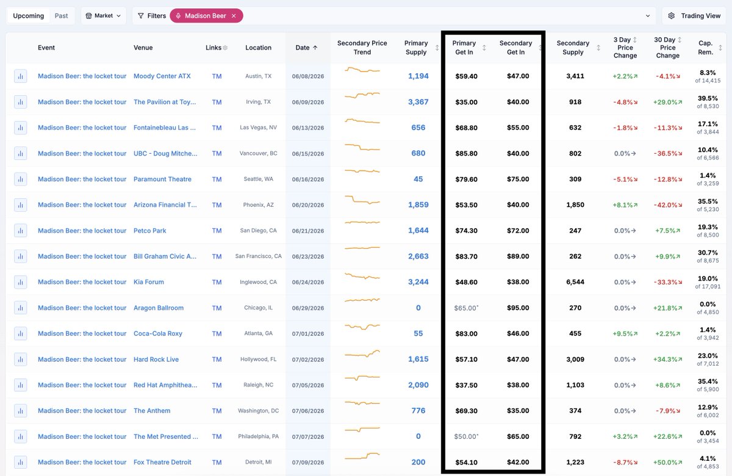The width and height of the screenshot is (732, 476).
Task: Click secondary supply value 6,544
Action: pyautogui.click(x=575, y=282)
